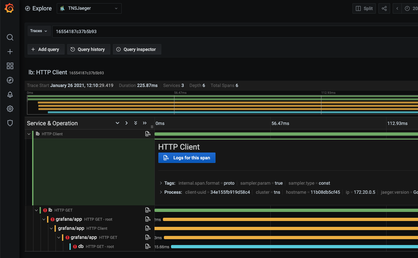Open the Grafana home logo

tap(9, 8)
